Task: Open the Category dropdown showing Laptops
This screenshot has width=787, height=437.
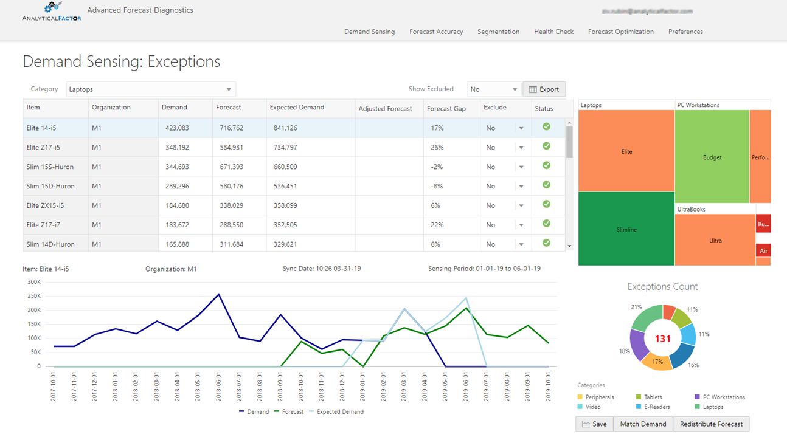Action: click(151, 89)
